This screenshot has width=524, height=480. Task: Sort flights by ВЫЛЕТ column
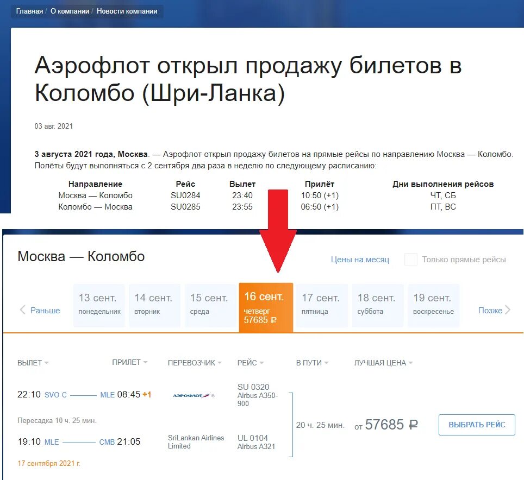(x=33, y=363)
